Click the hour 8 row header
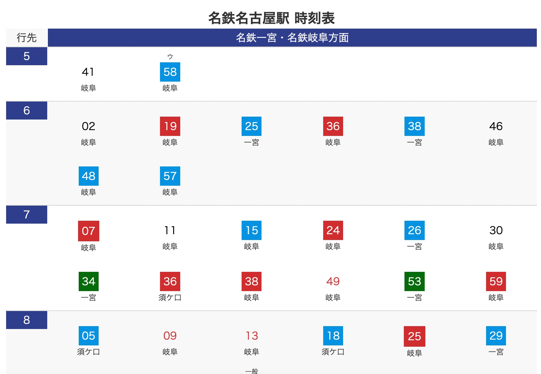Viewport: 541px width, 374px height. click(x=27, y=320)
